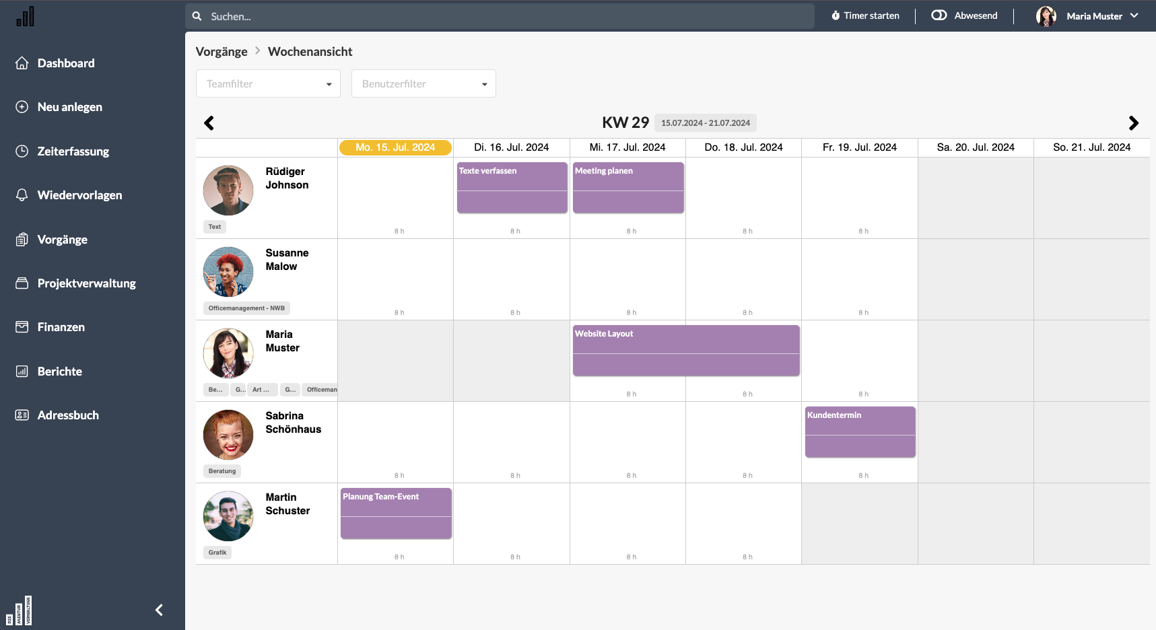Open Zeiterfassung via the clock icon
Image resolution: width=1156 pixels, height=630 pixels.
coord(22,151)
